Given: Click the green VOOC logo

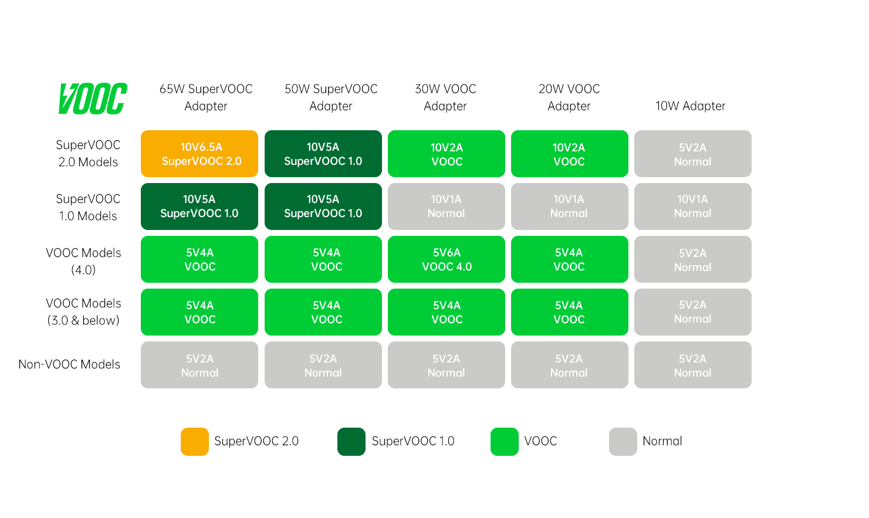Looking at the screenshot, I should (x=93, y=99).
